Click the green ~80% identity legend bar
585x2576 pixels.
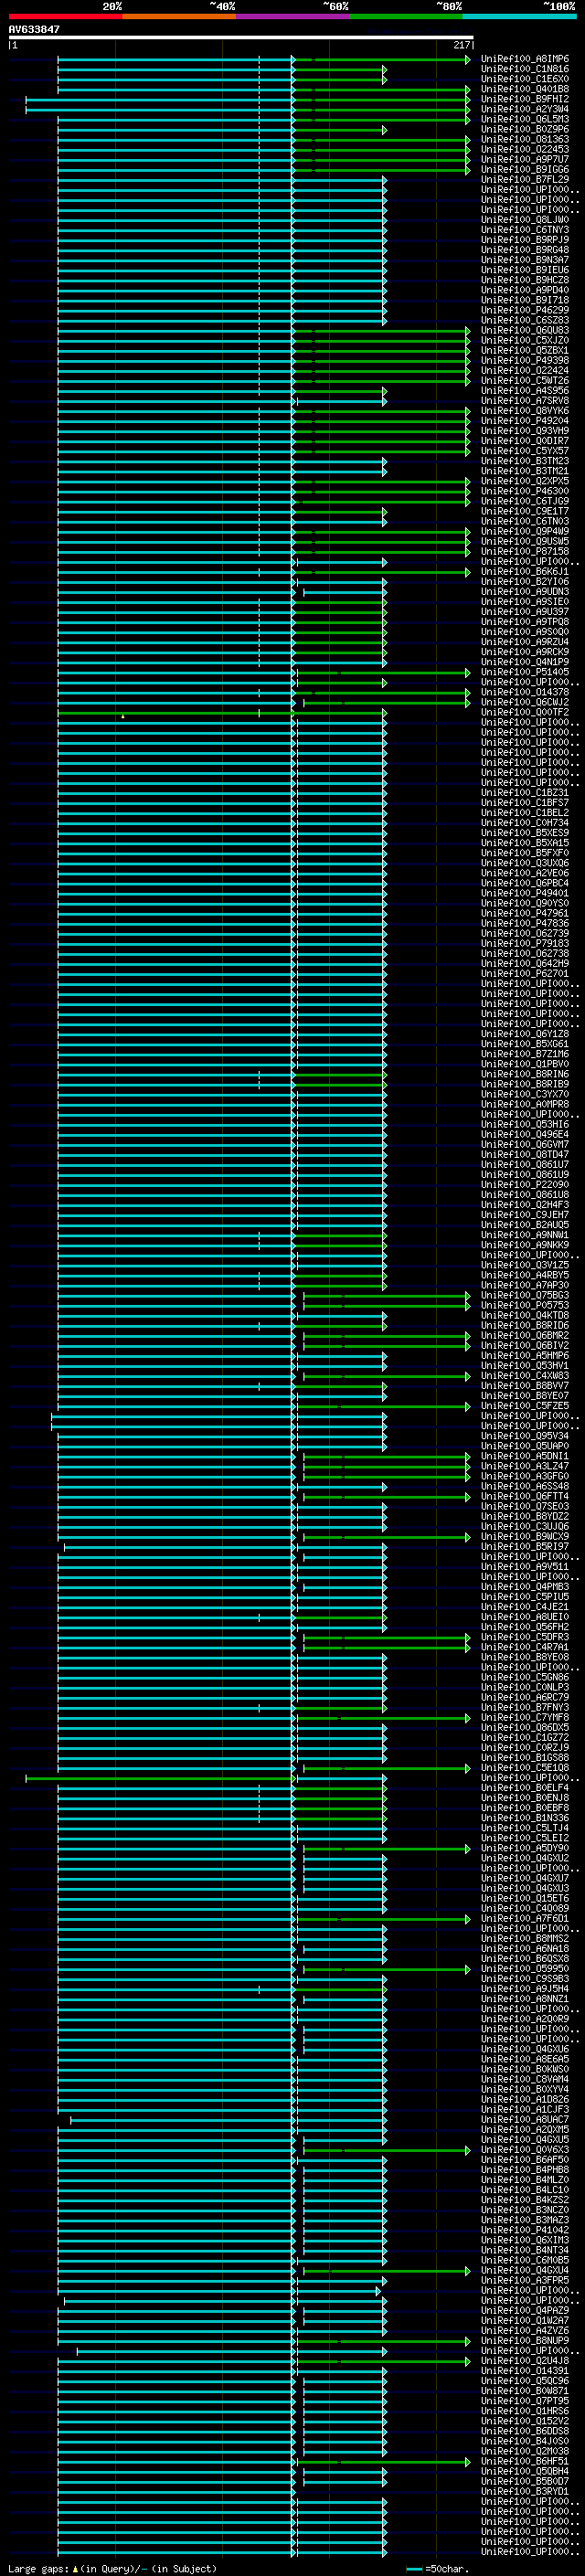coord(406,16)
